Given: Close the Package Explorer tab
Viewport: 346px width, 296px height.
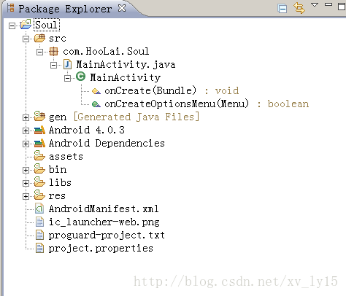Looking at the screenshot, I should coord(122,9).
